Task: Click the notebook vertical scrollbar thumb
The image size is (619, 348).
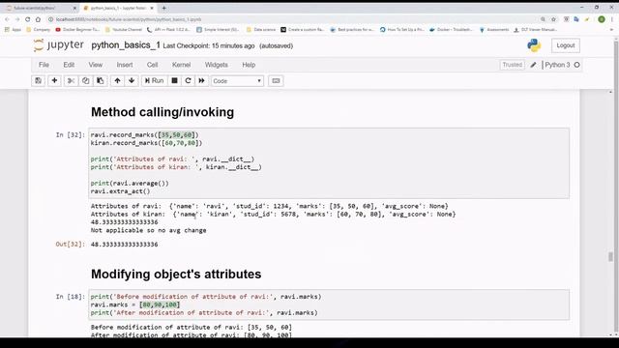Action: 610,257
